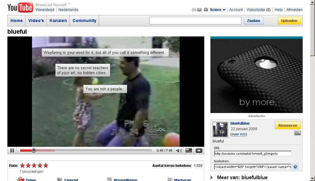Click the Uploaden button
Image resolution: width=315 pixels, height=181 pixels.
point(289,21)
